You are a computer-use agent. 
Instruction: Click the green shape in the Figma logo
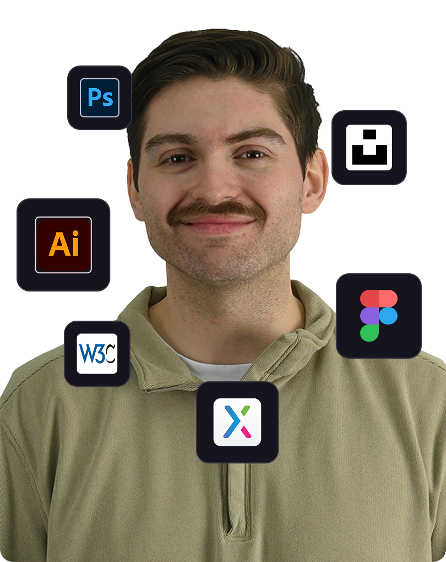point(369,333)
